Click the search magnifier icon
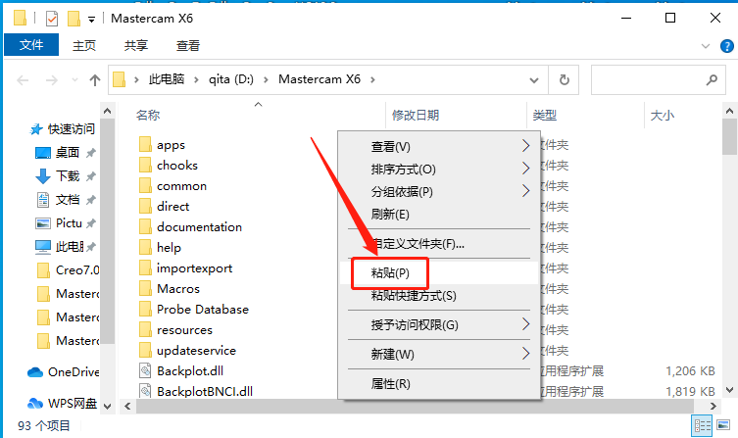The image size is (738, 438). coord(712,80)
